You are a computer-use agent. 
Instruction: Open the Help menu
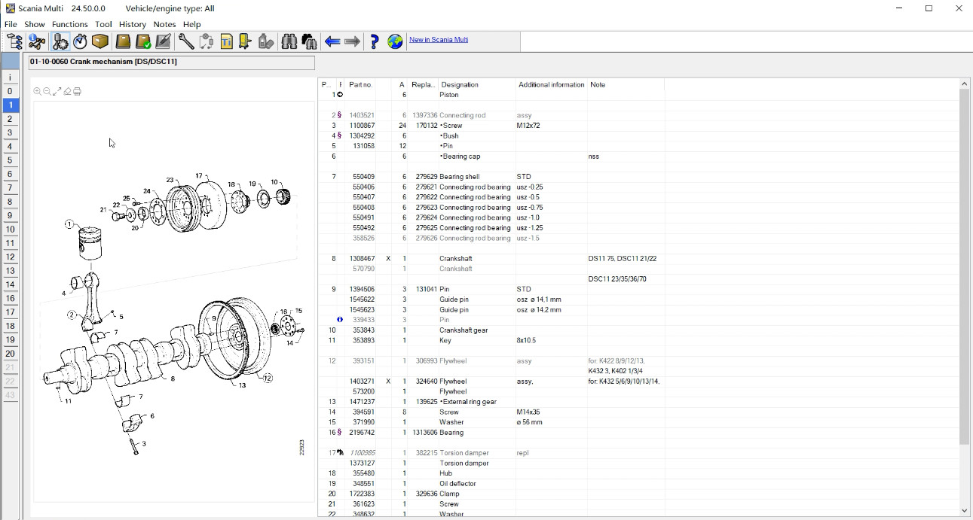[x=192, y=24]
